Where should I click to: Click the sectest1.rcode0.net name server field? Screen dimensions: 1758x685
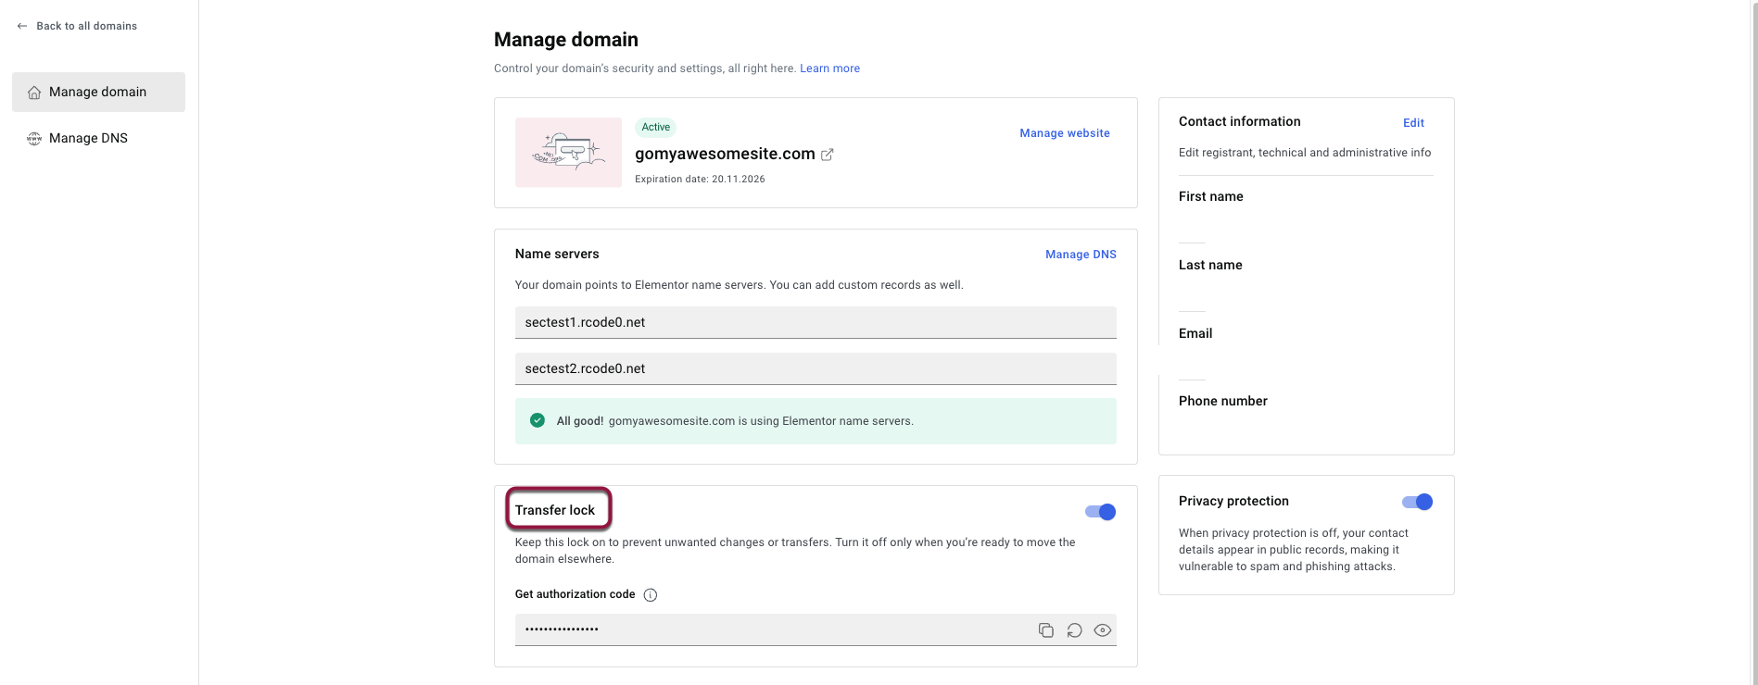(x=816, y=322)
